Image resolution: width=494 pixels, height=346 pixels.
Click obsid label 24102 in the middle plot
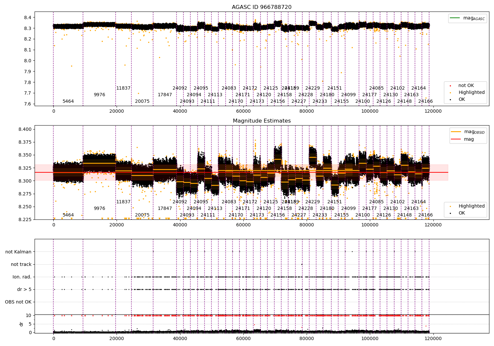398,202
